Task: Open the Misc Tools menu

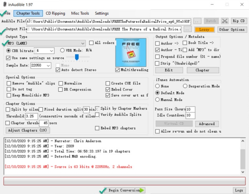Action: 80,13
